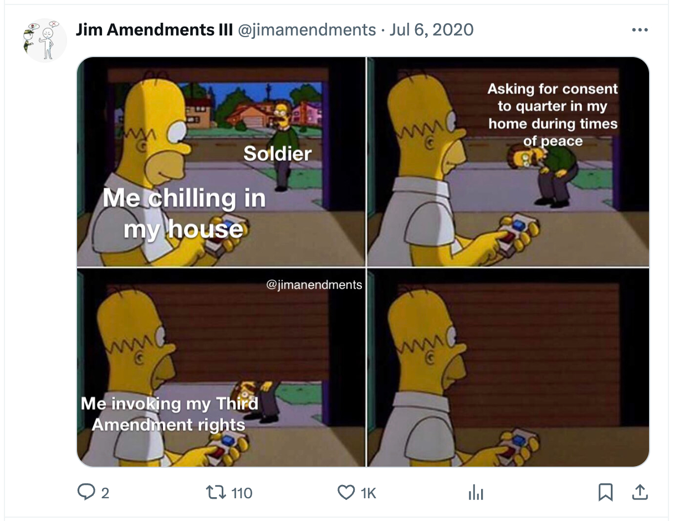Click the @jimanendments watermark in the image
The width and height of the screenshot is (674, 521).
point(314,285)
